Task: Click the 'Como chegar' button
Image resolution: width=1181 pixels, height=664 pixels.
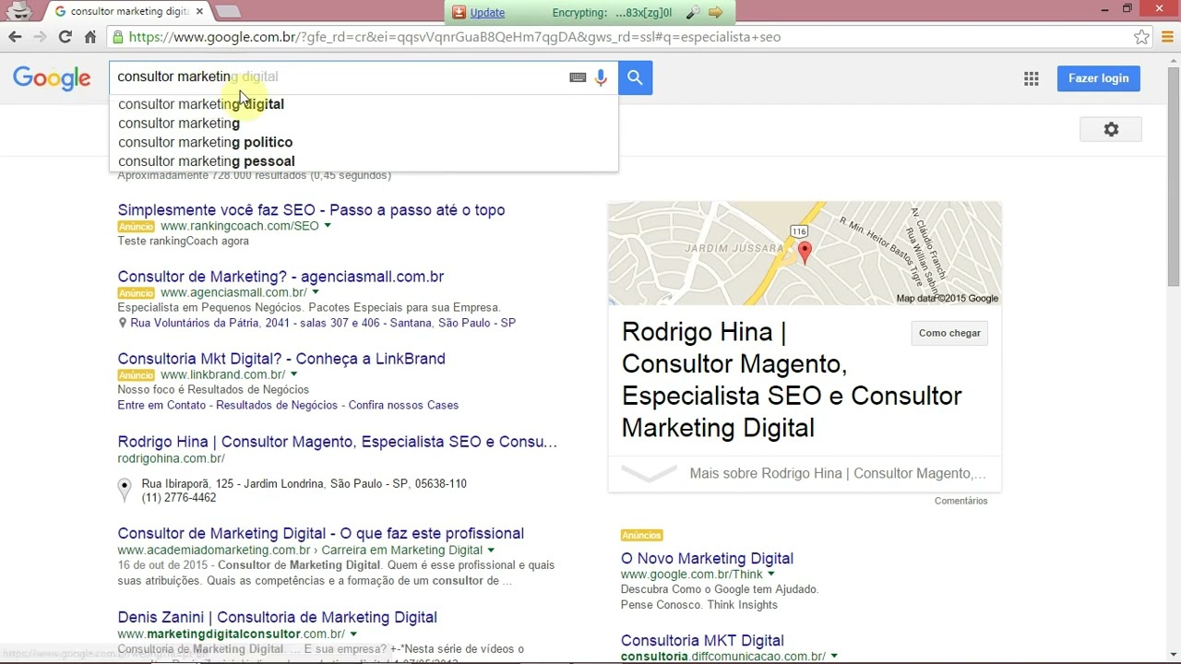Action: (x=948, y=333)
